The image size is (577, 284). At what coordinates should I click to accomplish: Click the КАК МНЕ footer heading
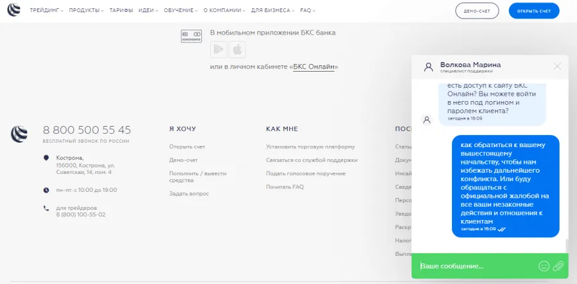pyautogui.click(x=282, y=129)
